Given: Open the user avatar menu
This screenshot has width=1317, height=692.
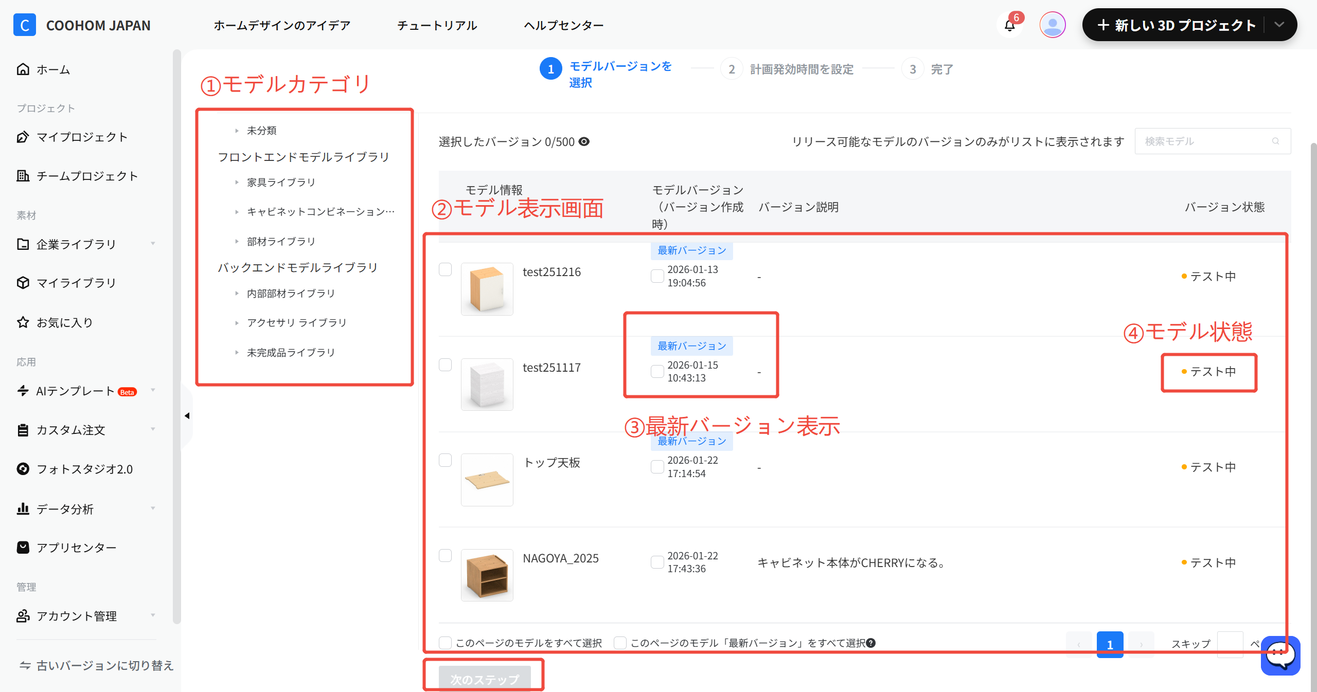Looking at the screenshot, I should click(x=1052, y=25).
